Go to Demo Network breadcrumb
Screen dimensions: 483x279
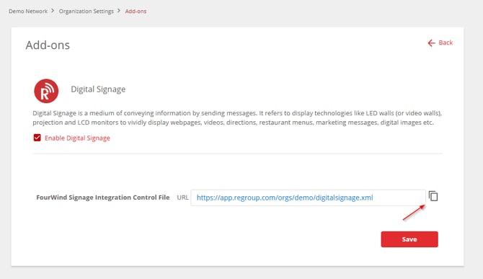28,12
